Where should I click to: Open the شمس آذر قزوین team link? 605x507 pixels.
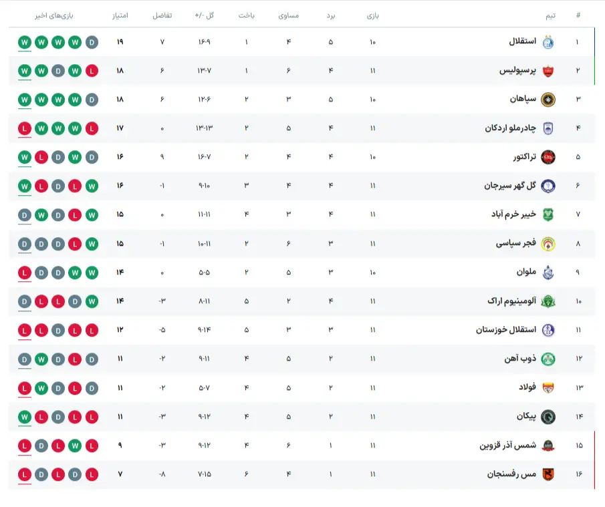pyautogui.click(x=508, y=446)
